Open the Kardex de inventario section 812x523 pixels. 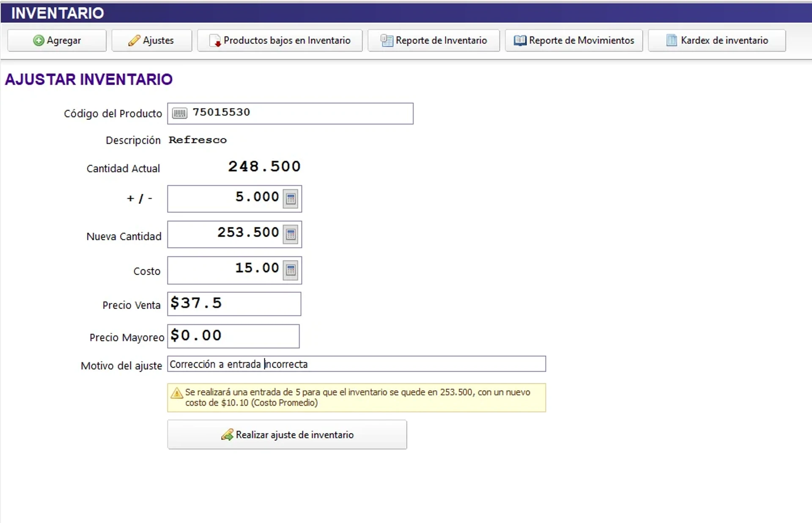(724, 41)
